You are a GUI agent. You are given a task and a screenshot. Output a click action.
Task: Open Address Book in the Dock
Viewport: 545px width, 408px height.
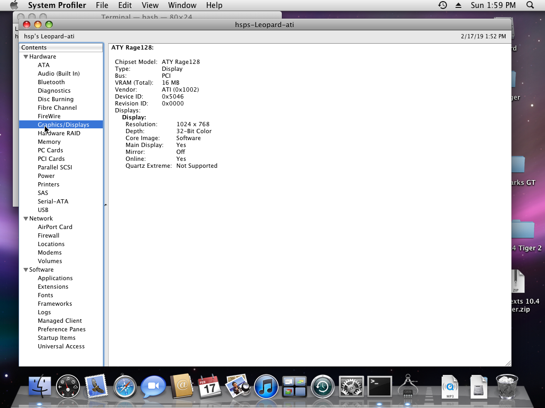[x=181, y=386]
